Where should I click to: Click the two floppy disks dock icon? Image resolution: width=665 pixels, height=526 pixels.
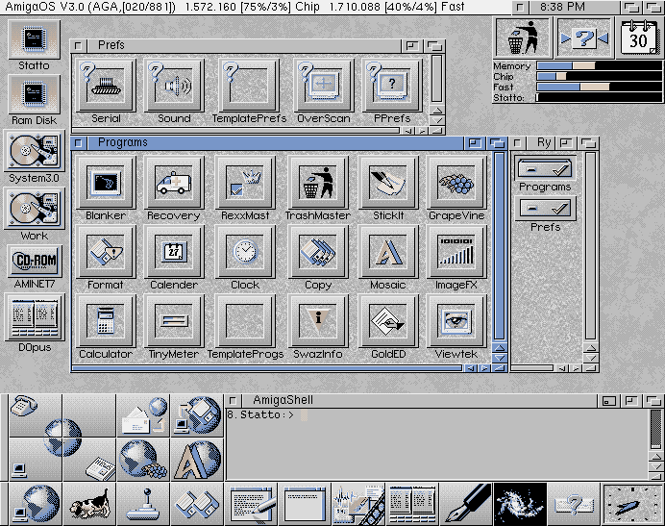(x=197, y=504)
